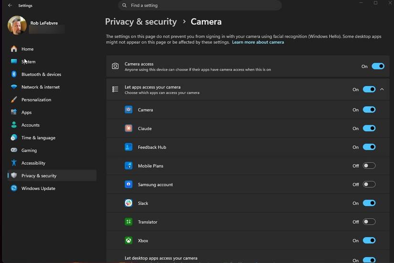Click the Apps icon in sidebar

click(14, 112)
